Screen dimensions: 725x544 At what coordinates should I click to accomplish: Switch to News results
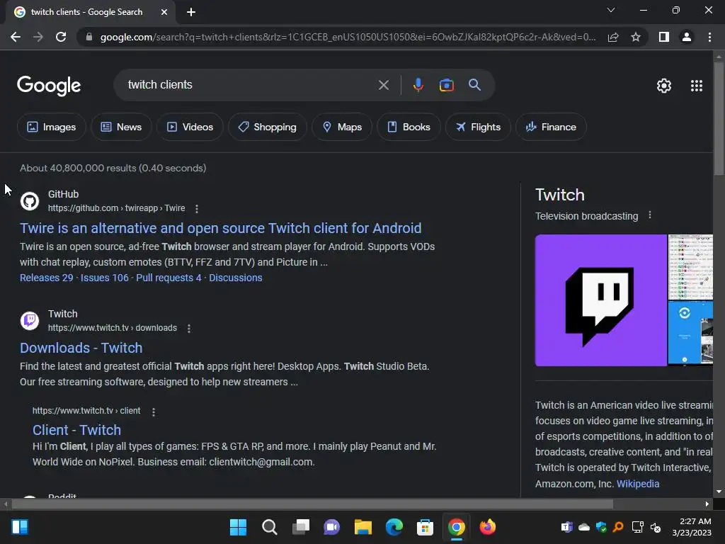point(121,127)
